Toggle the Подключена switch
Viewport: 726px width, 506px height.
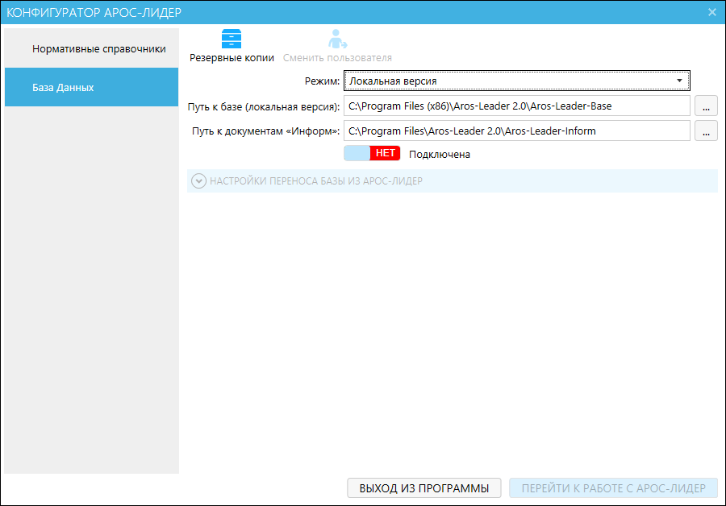point(372,154)
